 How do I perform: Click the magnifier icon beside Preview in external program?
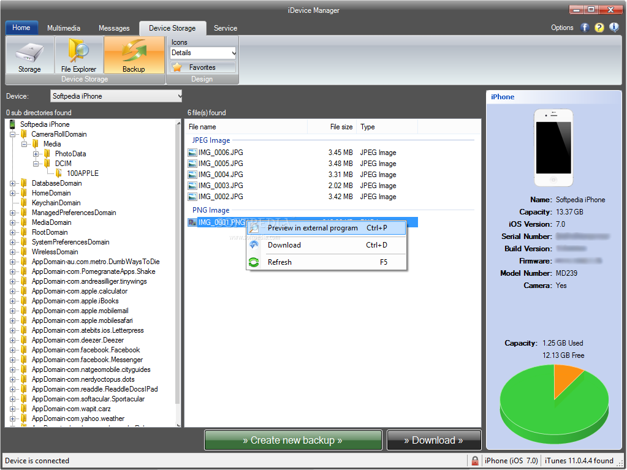tap(254, 228)
